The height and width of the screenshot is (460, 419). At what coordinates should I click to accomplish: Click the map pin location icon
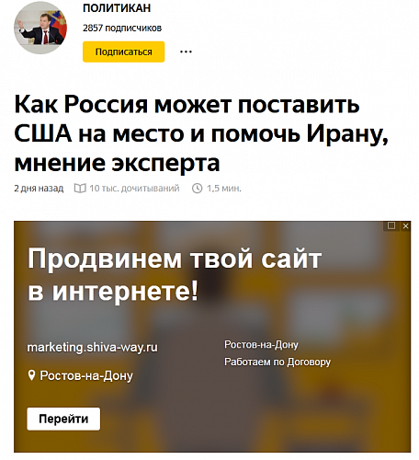(31, 375)
